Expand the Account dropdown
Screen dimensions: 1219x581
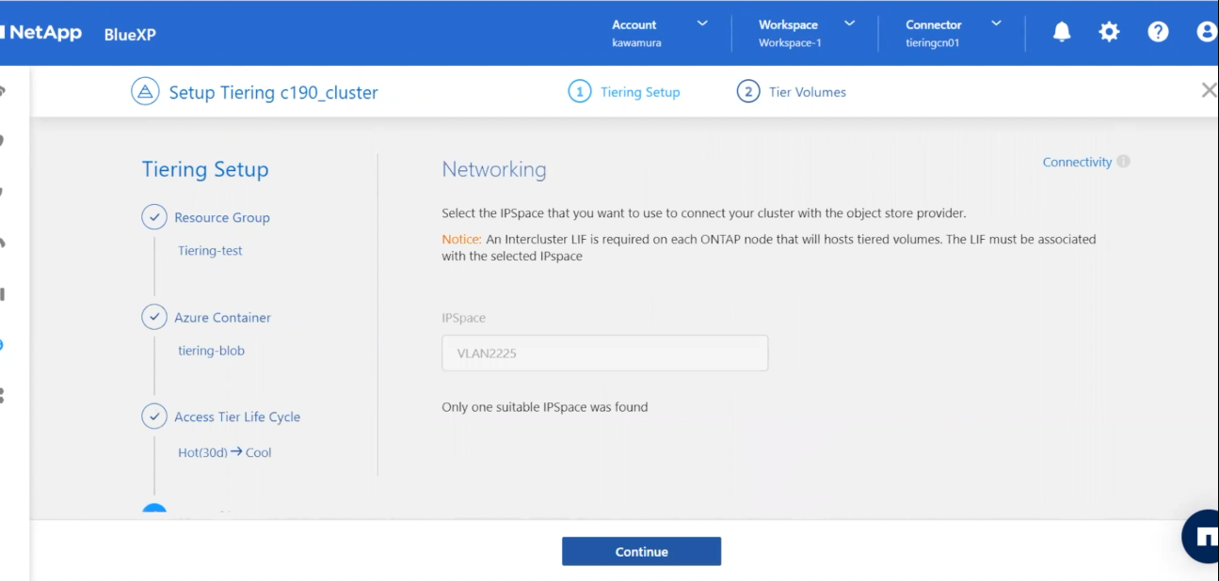click(702, 24)
